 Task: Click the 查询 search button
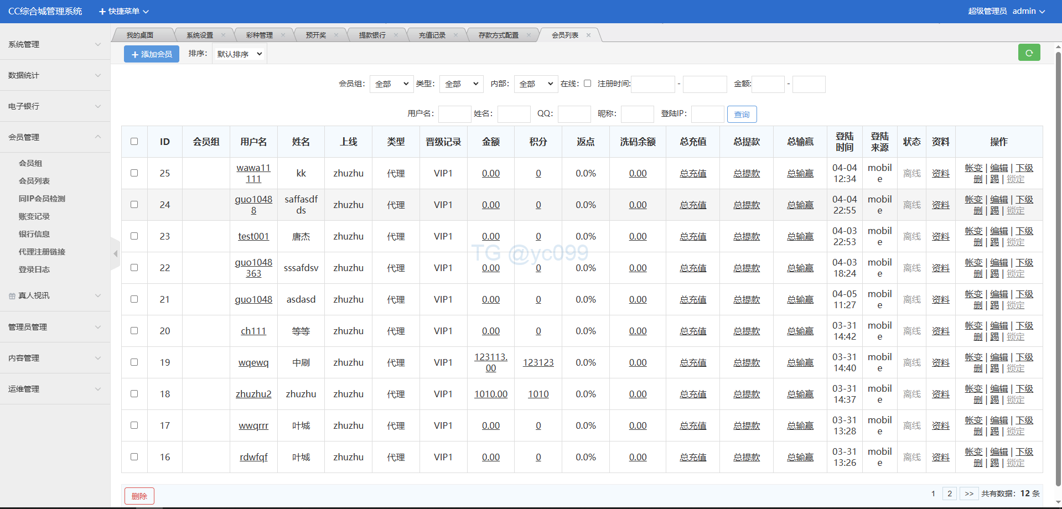tap(742, 115)
